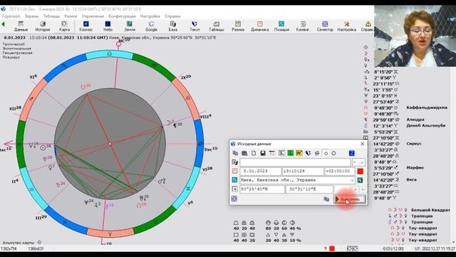
Task: Click the floppy disk save icon in dialog
Action: [x=263, y=153]
